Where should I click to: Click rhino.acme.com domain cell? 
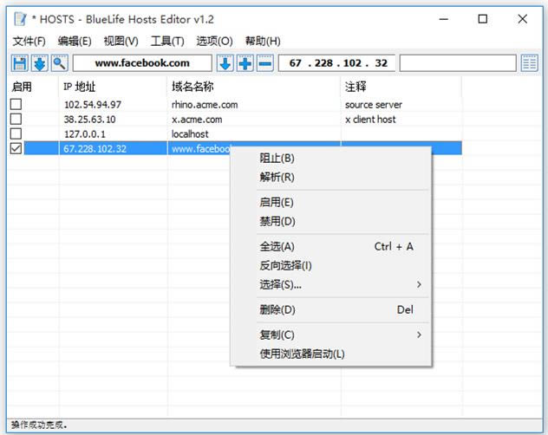pos(205,105)
